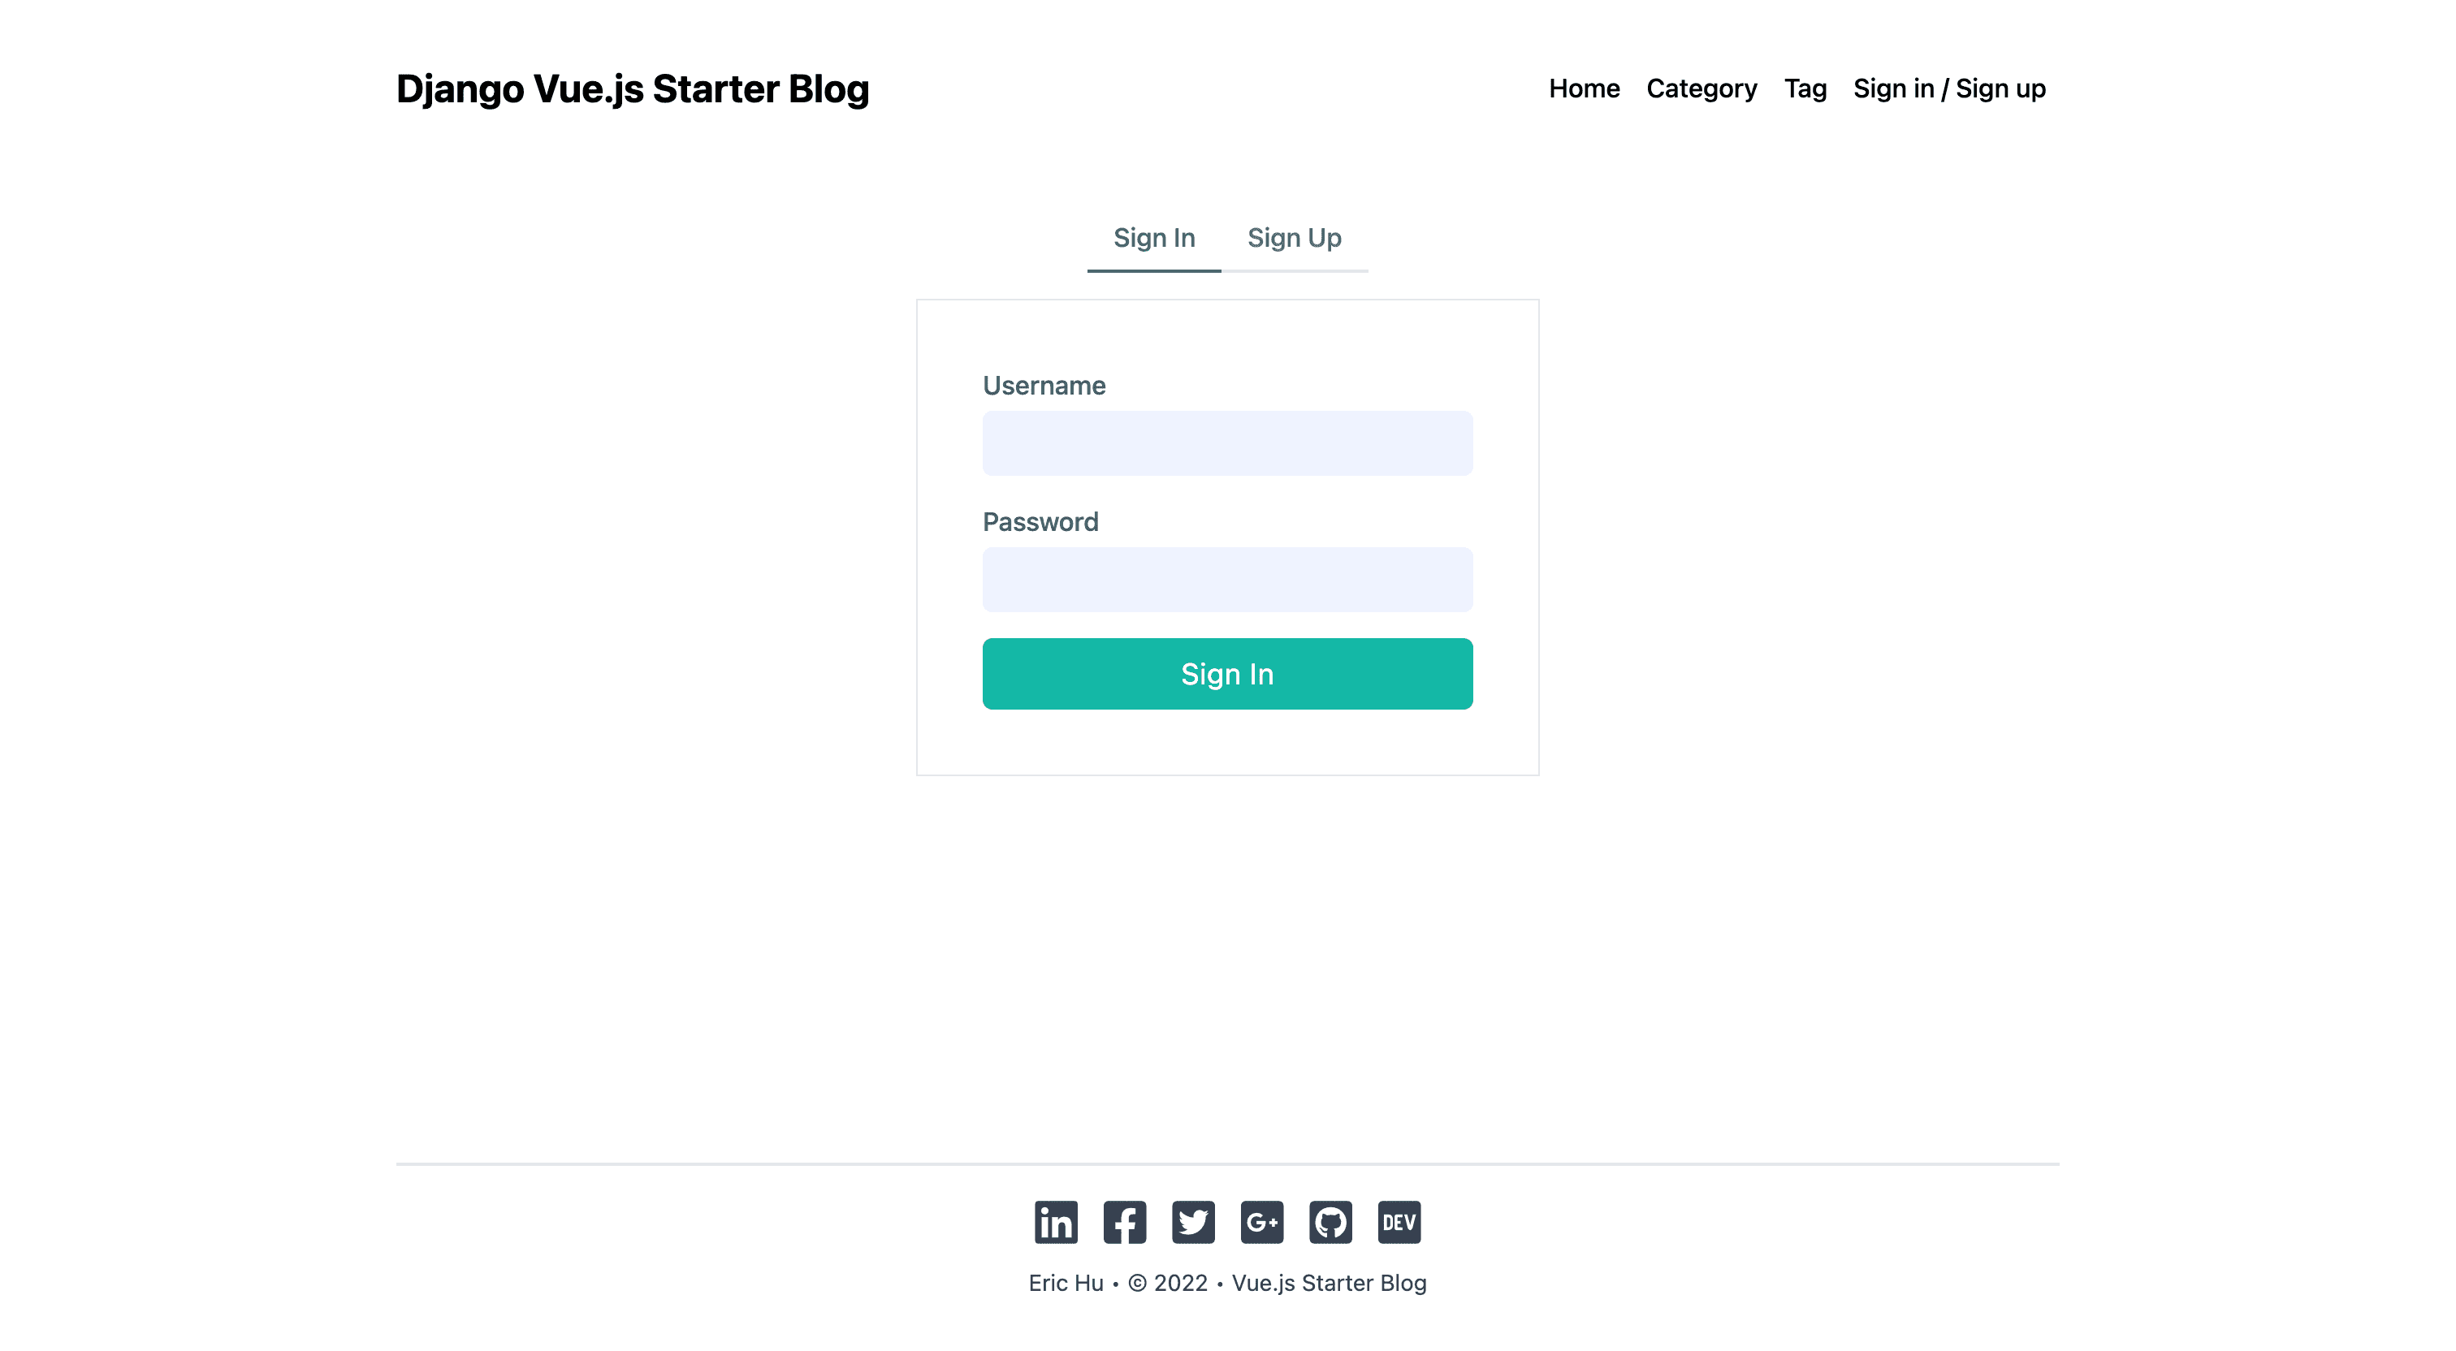This screenshot has height=1351, width=2456.
Task: Click the Vue.js Starter Blog footer text
Action: pos(1328,1284)
